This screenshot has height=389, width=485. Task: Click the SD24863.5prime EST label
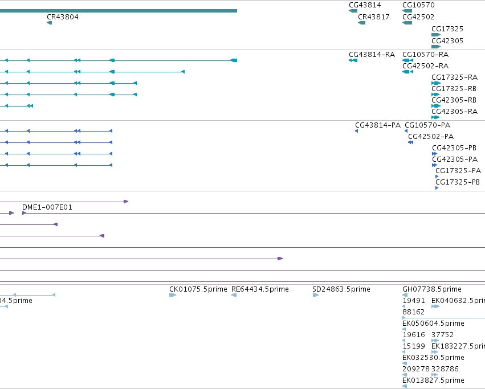point(341,289)
